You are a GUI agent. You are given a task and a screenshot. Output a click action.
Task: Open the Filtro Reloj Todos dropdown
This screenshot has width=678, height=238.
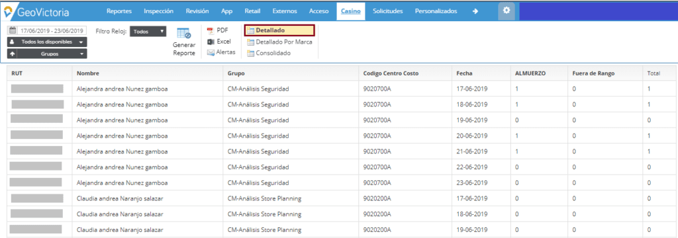[x=148, y=31]
